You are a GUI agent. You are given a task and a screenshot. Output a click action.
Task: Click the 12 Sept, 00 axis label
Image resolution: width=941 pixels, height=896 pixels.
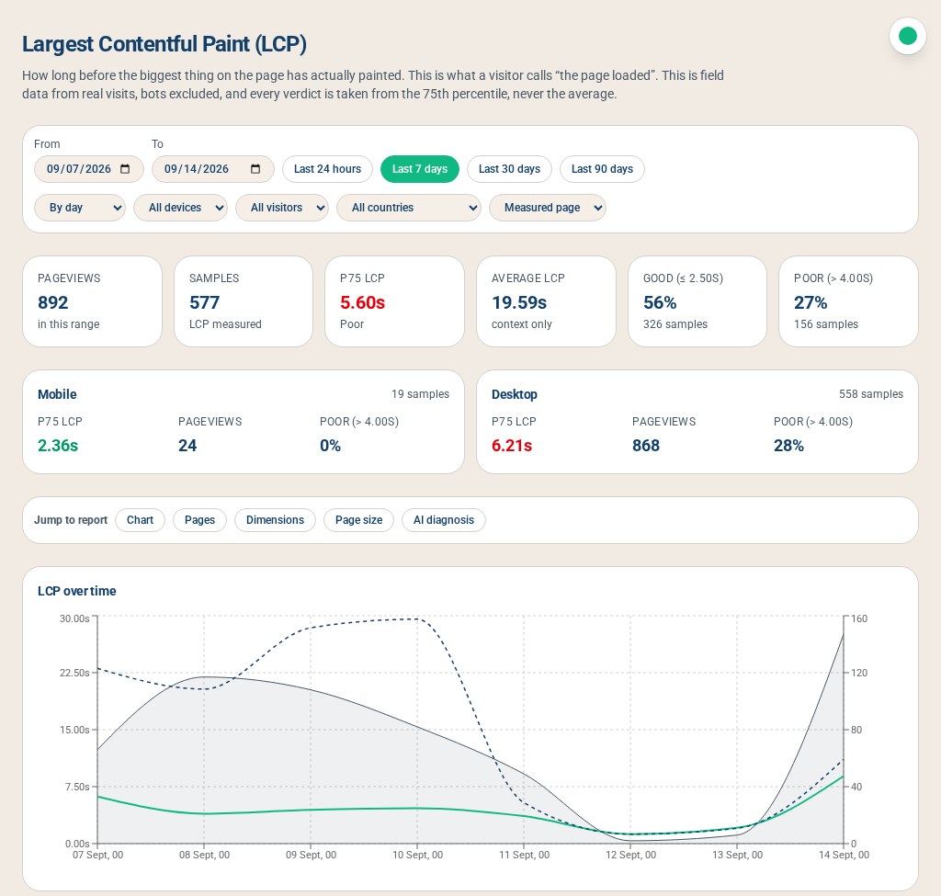(630, 856)
